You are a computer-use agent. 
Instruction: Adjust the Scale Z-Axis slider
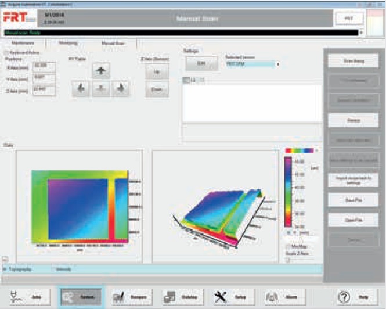click(x=288, y=260)
